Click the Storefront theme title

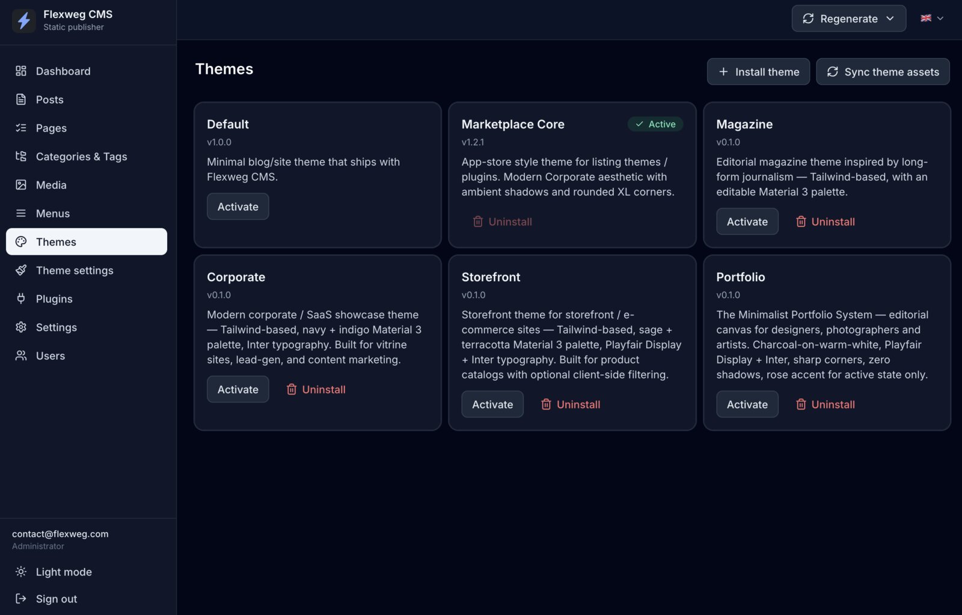coord(491,277)
